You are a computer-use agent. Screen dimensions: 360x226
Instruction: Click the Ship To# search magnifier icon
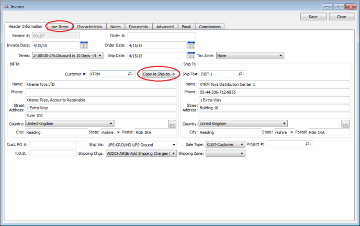241,74
